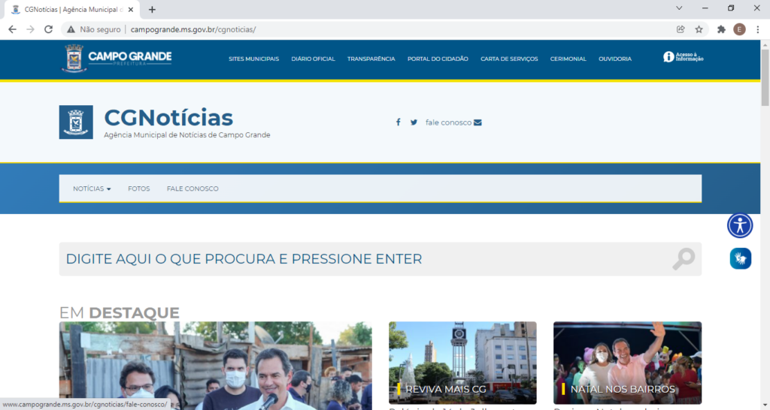
Task: Click the share page icon in address bar
Action: pos(681,29)
